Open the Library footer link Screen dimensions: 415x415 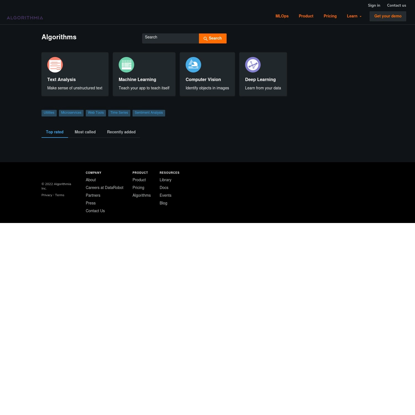tap(165, 180)
